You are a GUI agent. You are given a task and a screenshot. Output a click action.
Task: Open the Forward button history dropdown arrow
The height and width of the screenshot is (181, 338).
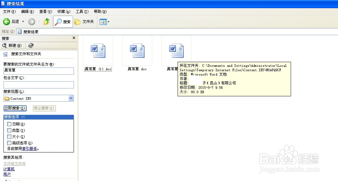(x=39, y=22)
